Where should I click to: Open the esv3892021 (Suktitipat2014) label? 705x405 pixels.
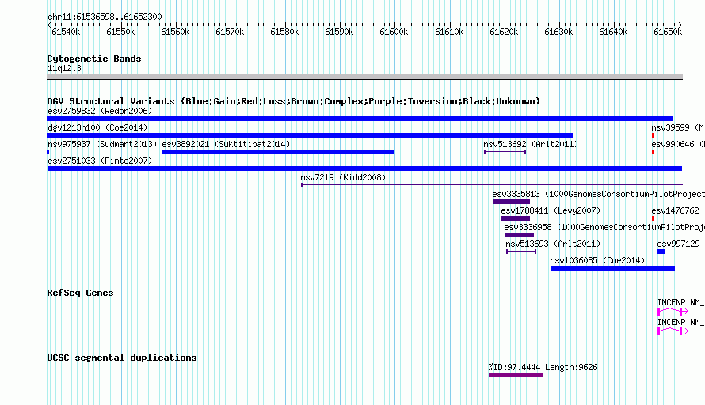click(x=227, y=144)
